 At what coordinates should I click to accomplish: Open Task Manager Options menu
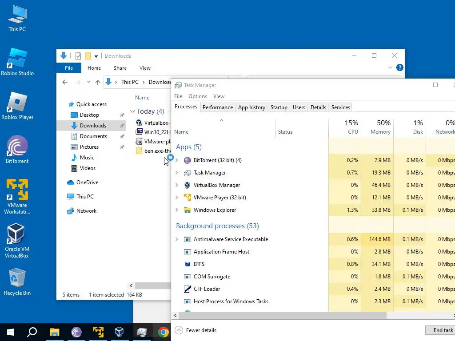[x=198, y=96]
